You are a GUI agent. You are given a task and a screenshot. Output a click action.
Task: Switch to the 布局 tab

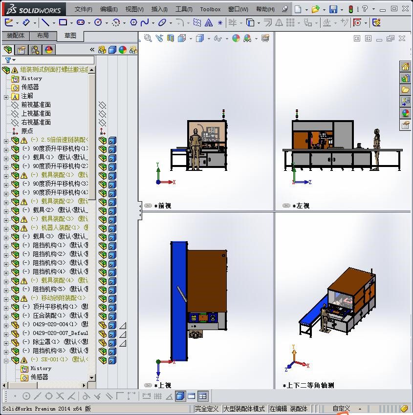click(x=43, y=36)
